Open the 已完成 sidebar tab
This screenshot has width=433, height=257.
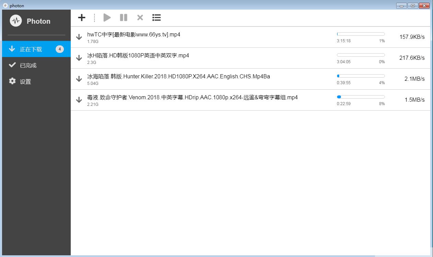(36, 65)
